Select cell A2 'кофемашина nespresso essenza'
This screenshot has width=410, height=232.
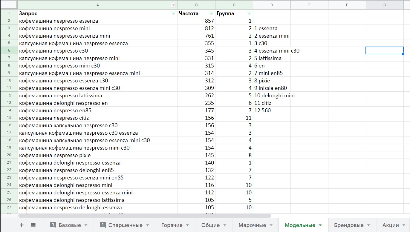(x=98, y=21)
